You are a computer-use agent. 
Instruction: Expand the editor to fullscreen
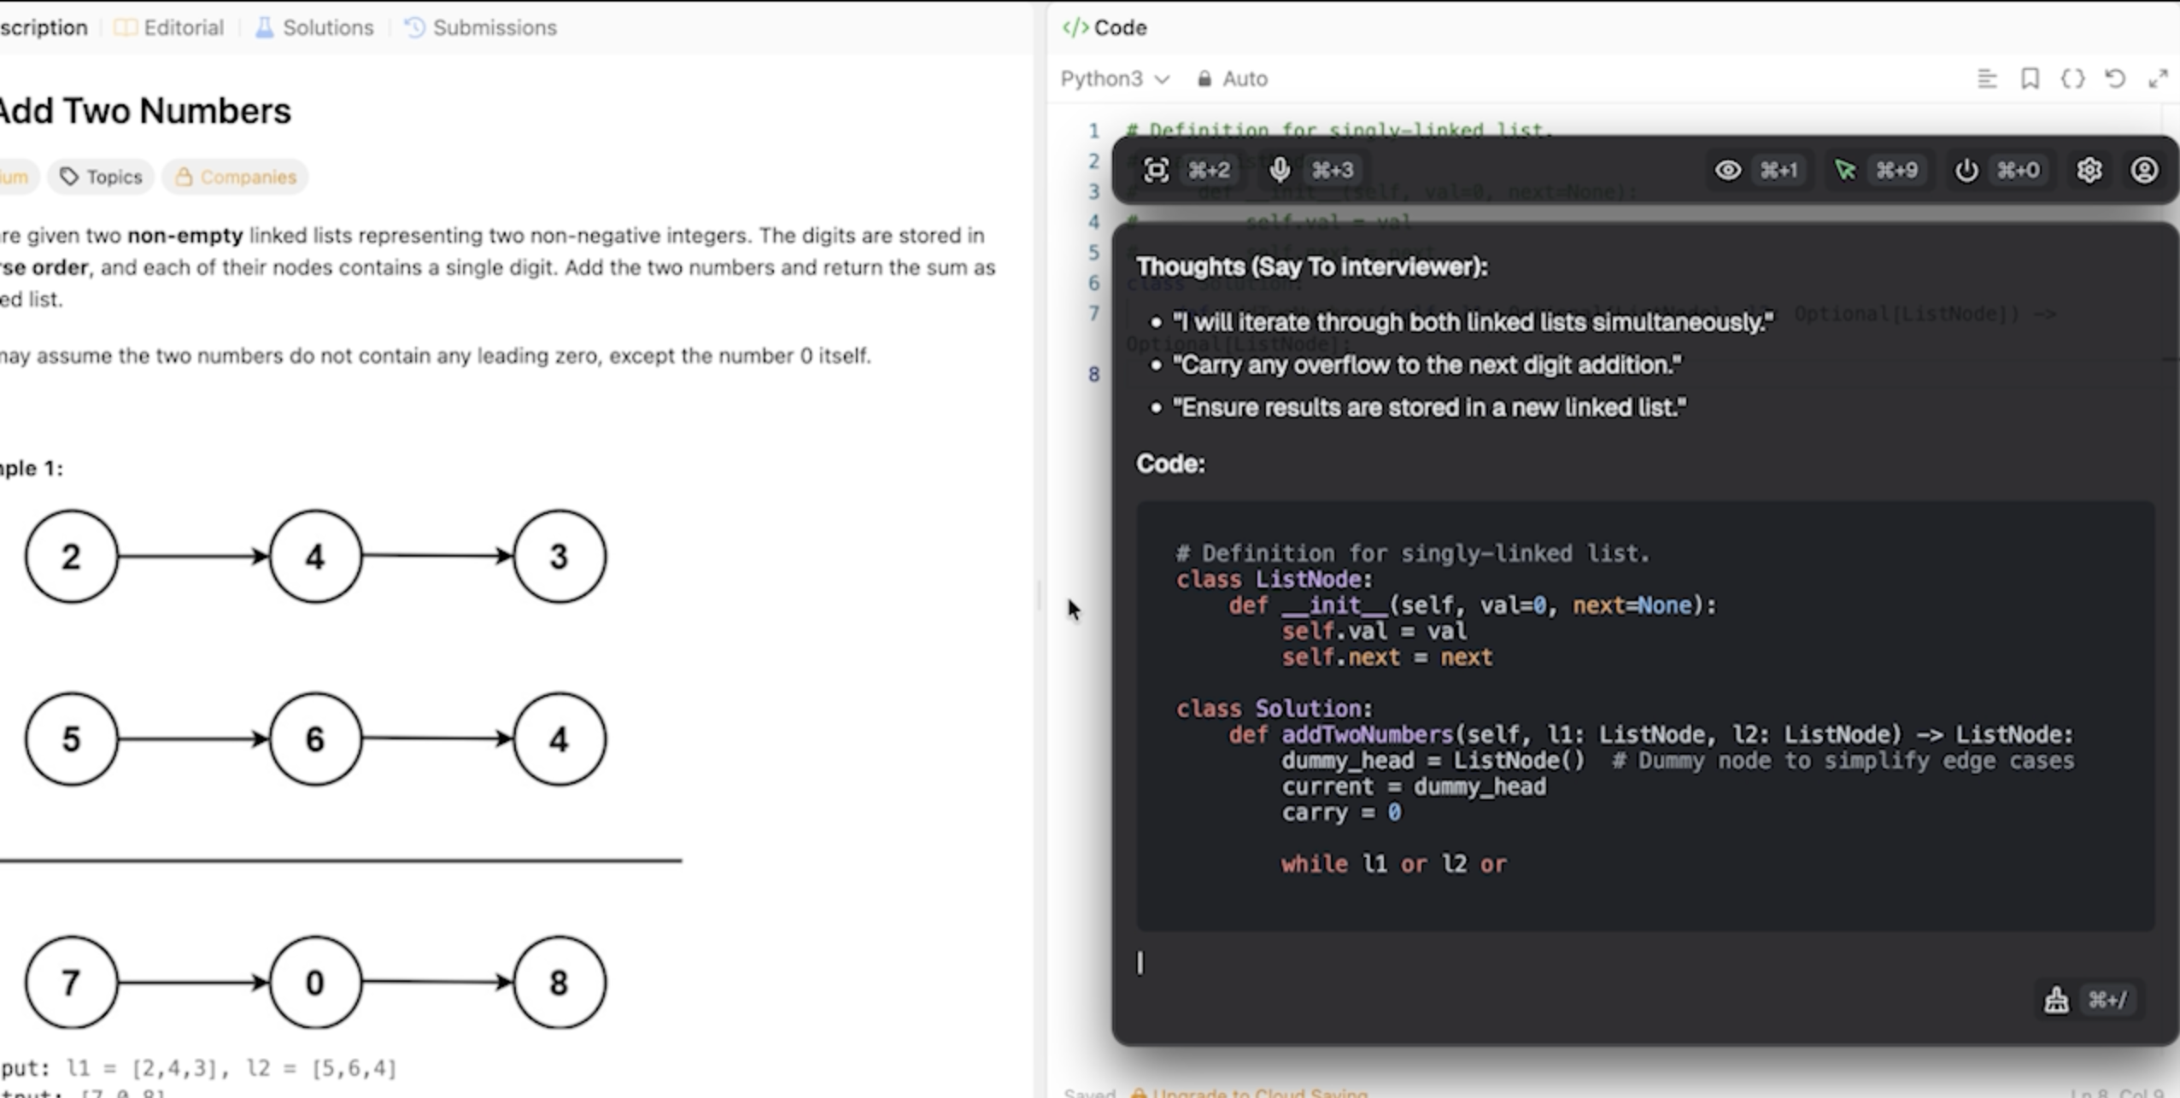pyautogui.click(x=2159, y=79)
